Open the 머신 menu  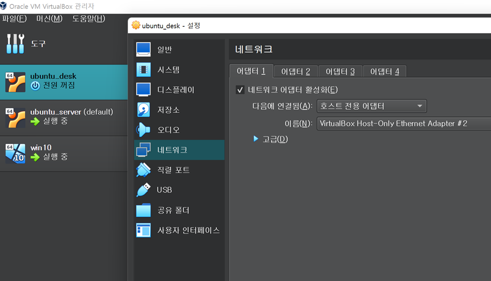(x=49, y=18)
